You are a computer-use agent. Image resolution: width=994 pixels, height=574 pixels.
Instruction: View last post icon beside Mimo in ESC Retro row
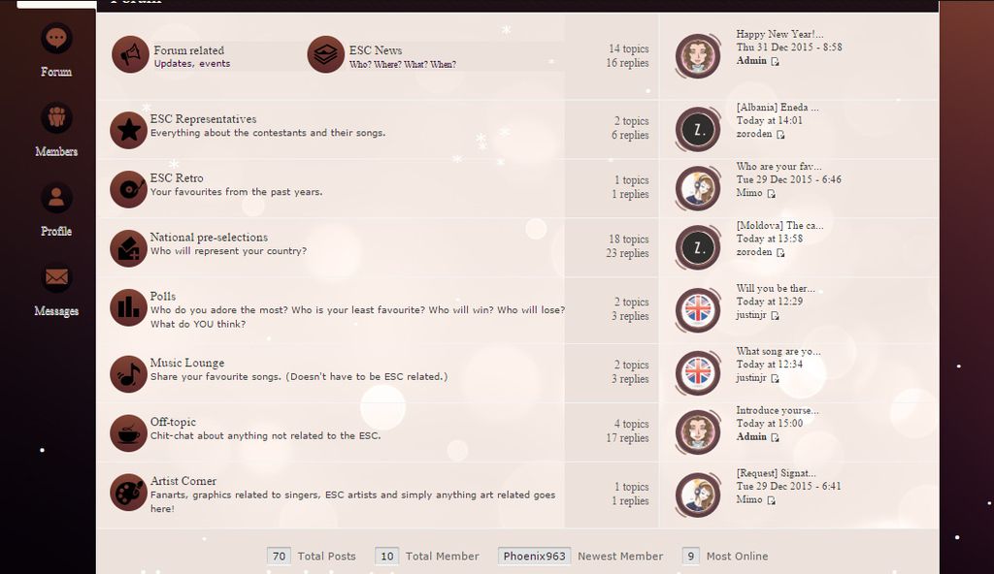pyautogui.click(x=771, y=194)
